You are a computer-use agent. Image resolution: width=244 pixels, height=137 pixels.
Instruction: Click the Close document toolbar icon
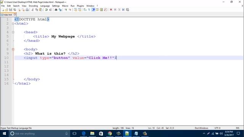point(19,10)
